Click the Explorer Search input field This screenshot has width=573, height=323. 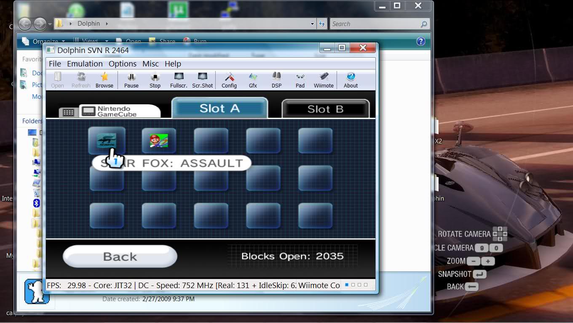pyautogui.click(x=379, y=24)
